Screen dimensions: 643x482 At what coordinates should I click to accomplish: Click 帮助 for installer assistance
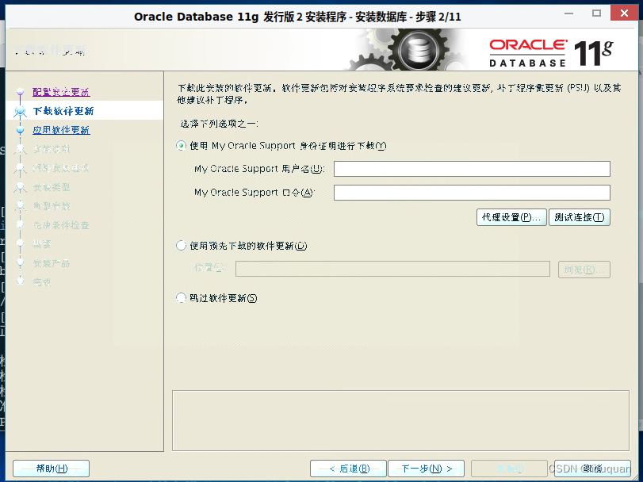click(x=51, y=468)
